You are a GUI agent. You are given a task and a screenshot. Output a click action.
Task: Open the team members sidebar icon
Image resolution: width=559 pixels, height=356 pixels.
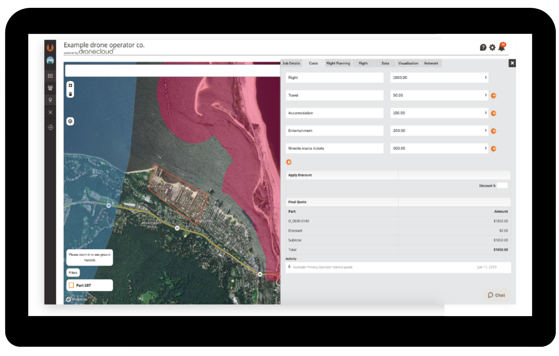tap(50, 88)
